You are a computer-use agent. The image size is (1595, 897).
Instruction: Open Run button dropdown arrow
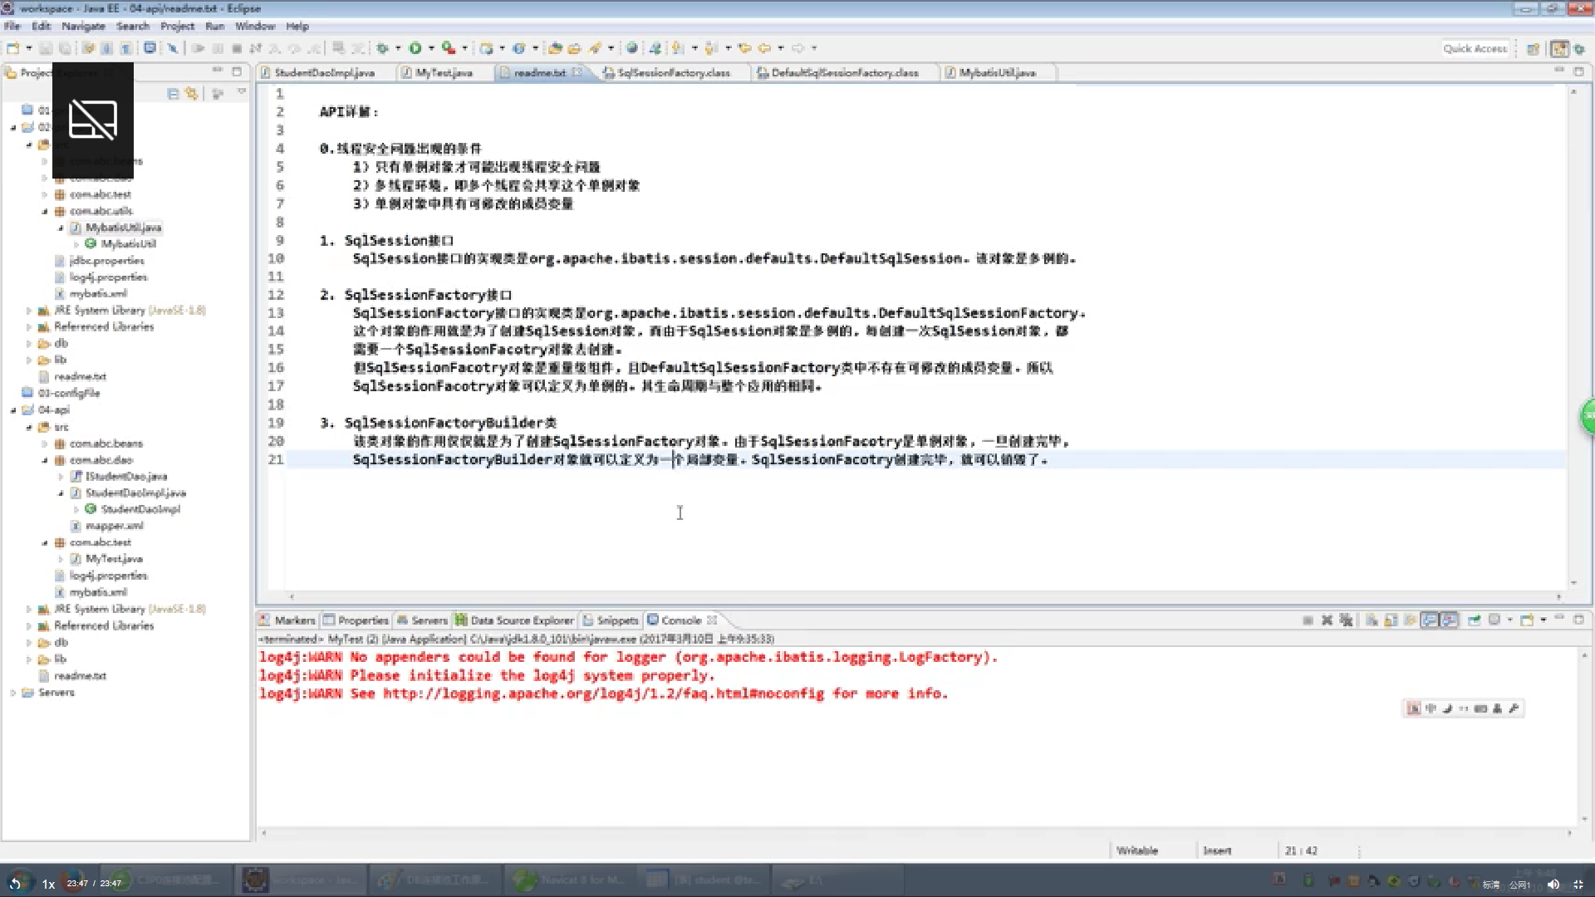click(x=431, y=48)
